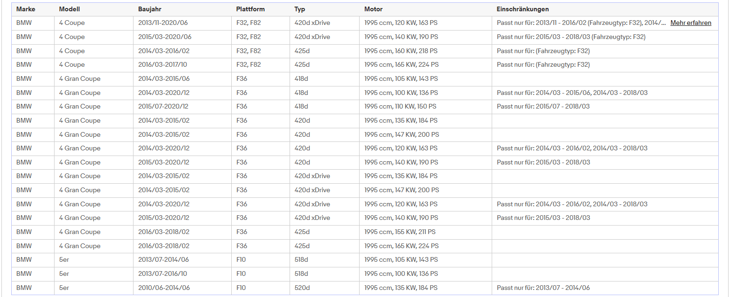Screen dimensions: 730x297
Task: Select the 2014/03-2015/06 Baujahr cell
Action: (x=182, y=79)
